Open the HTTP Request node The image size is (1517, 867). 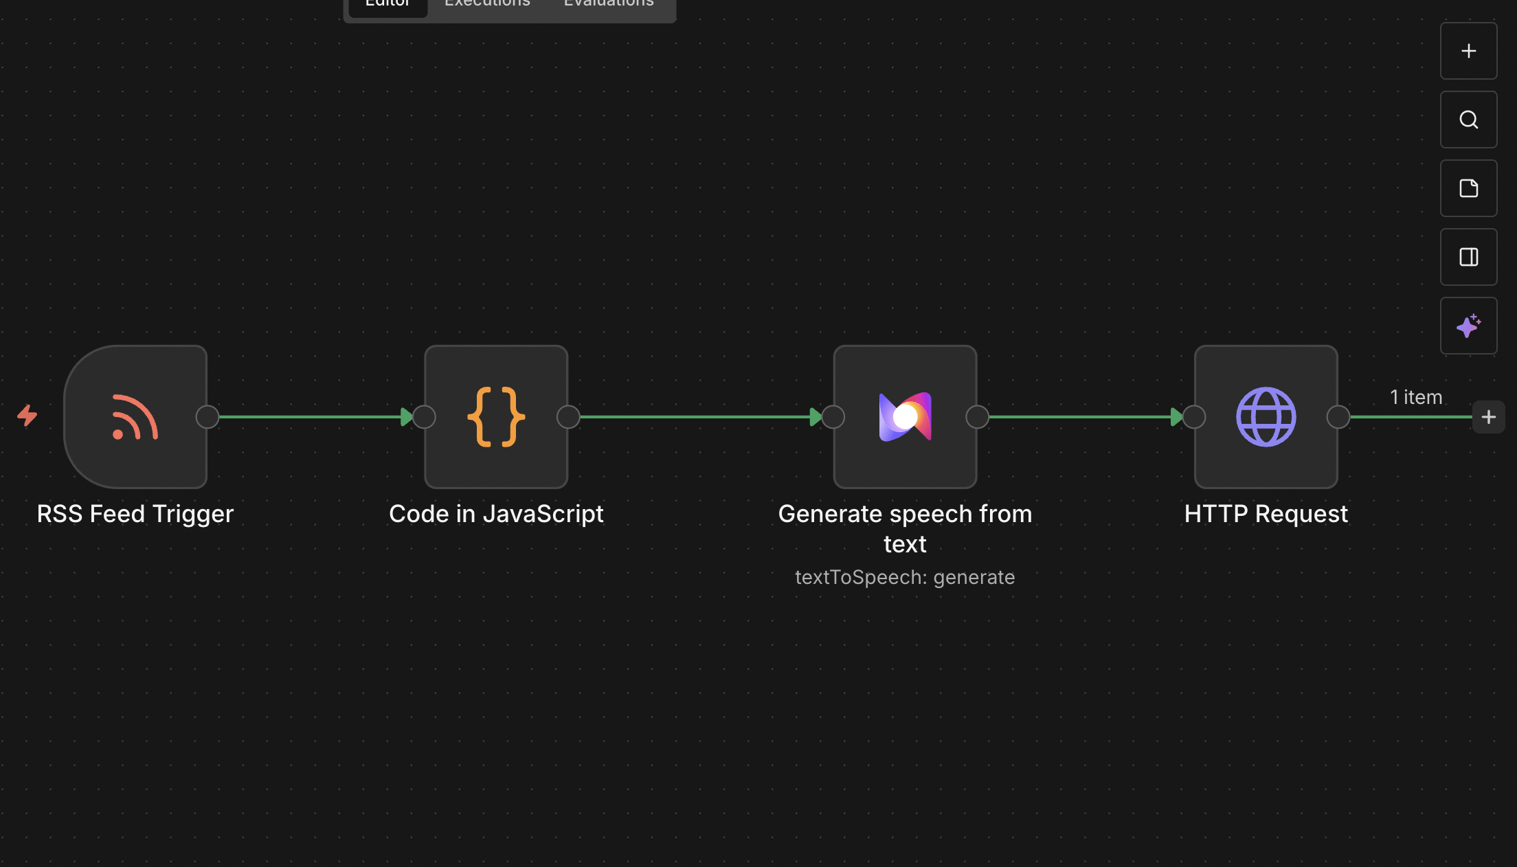pos(1266,416)
